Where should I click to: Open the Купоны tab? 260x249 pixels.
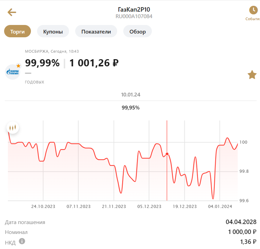[x=53, y=31]
